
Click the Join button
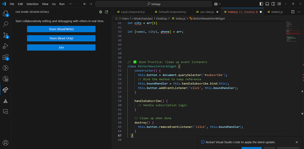pos(61,47)
